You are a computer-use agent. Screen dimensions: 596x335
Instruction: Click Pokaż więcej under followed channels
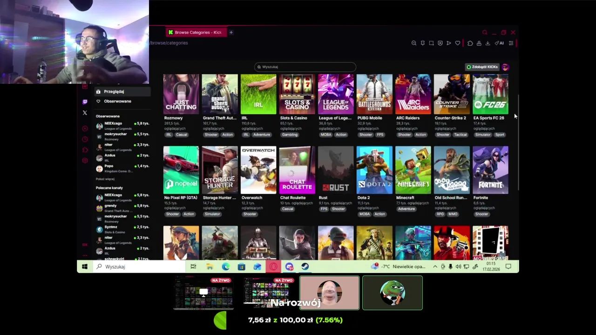105,179
